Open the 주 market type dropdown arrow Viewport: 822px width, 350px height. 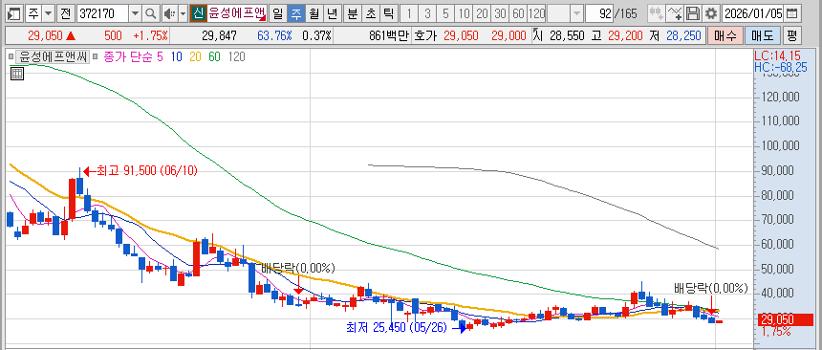(48, 13)
